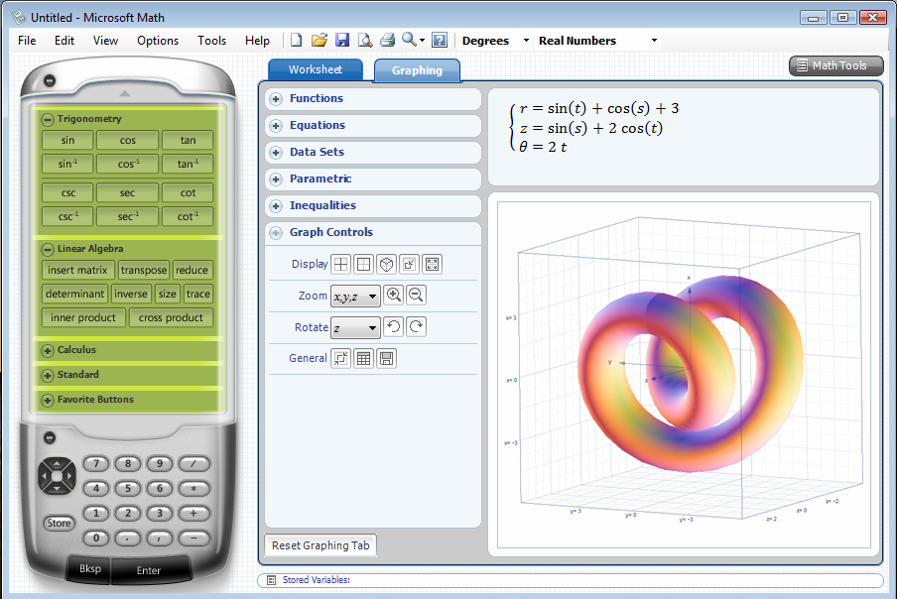The image size is (897, 599).
Task: Click the first Display axes icon
Action: tap(341, 264)
